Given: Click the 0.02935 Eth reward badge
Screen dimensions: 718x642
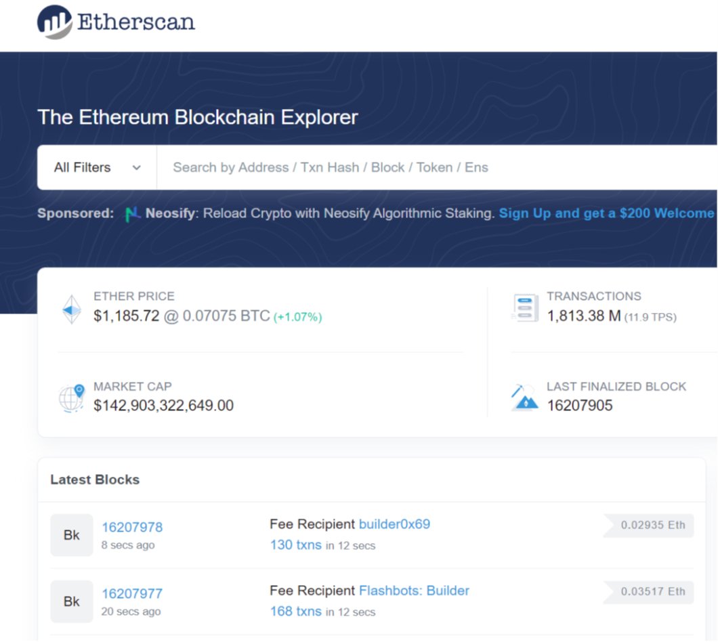Looking at the screenshot, I should 648,525.
